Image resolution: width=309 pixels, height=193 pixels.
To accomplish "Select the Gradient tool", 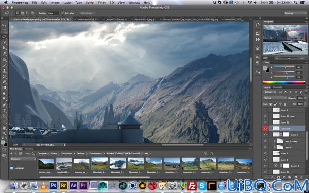I will [4, 88].
